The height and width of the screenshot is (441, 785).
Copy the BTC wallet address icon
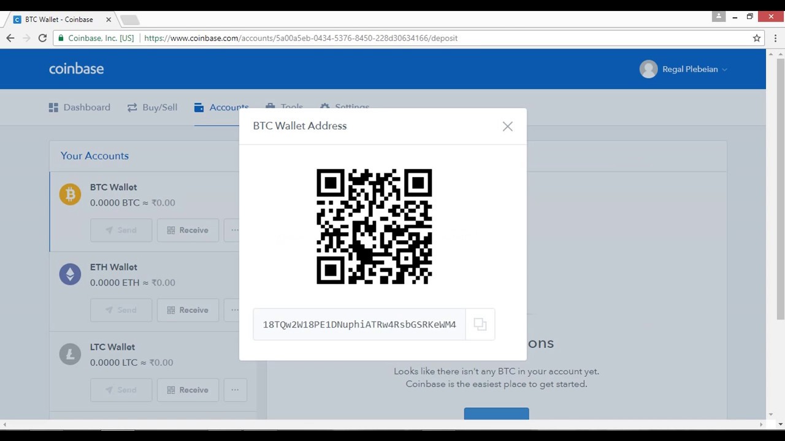[480, 325]
